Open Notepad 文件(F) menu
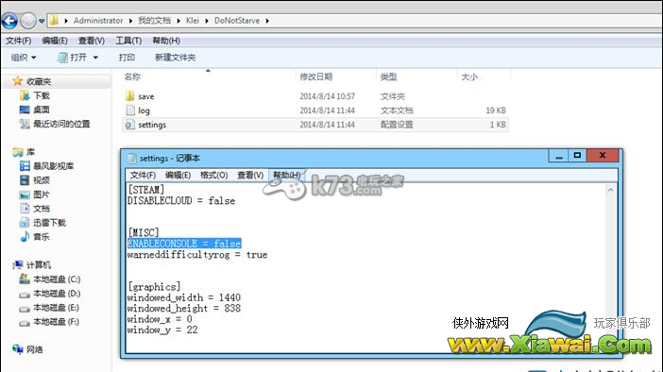Image resolution: width=663 pixels, height=372 pixels. (143, 175)
